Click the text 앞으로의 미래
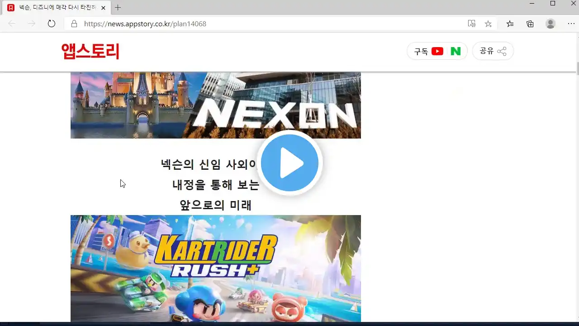 click(216, 205)
